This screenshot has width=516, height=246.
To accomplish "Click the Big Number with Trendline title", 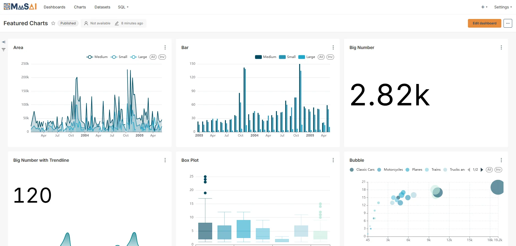I will (41, 160).
